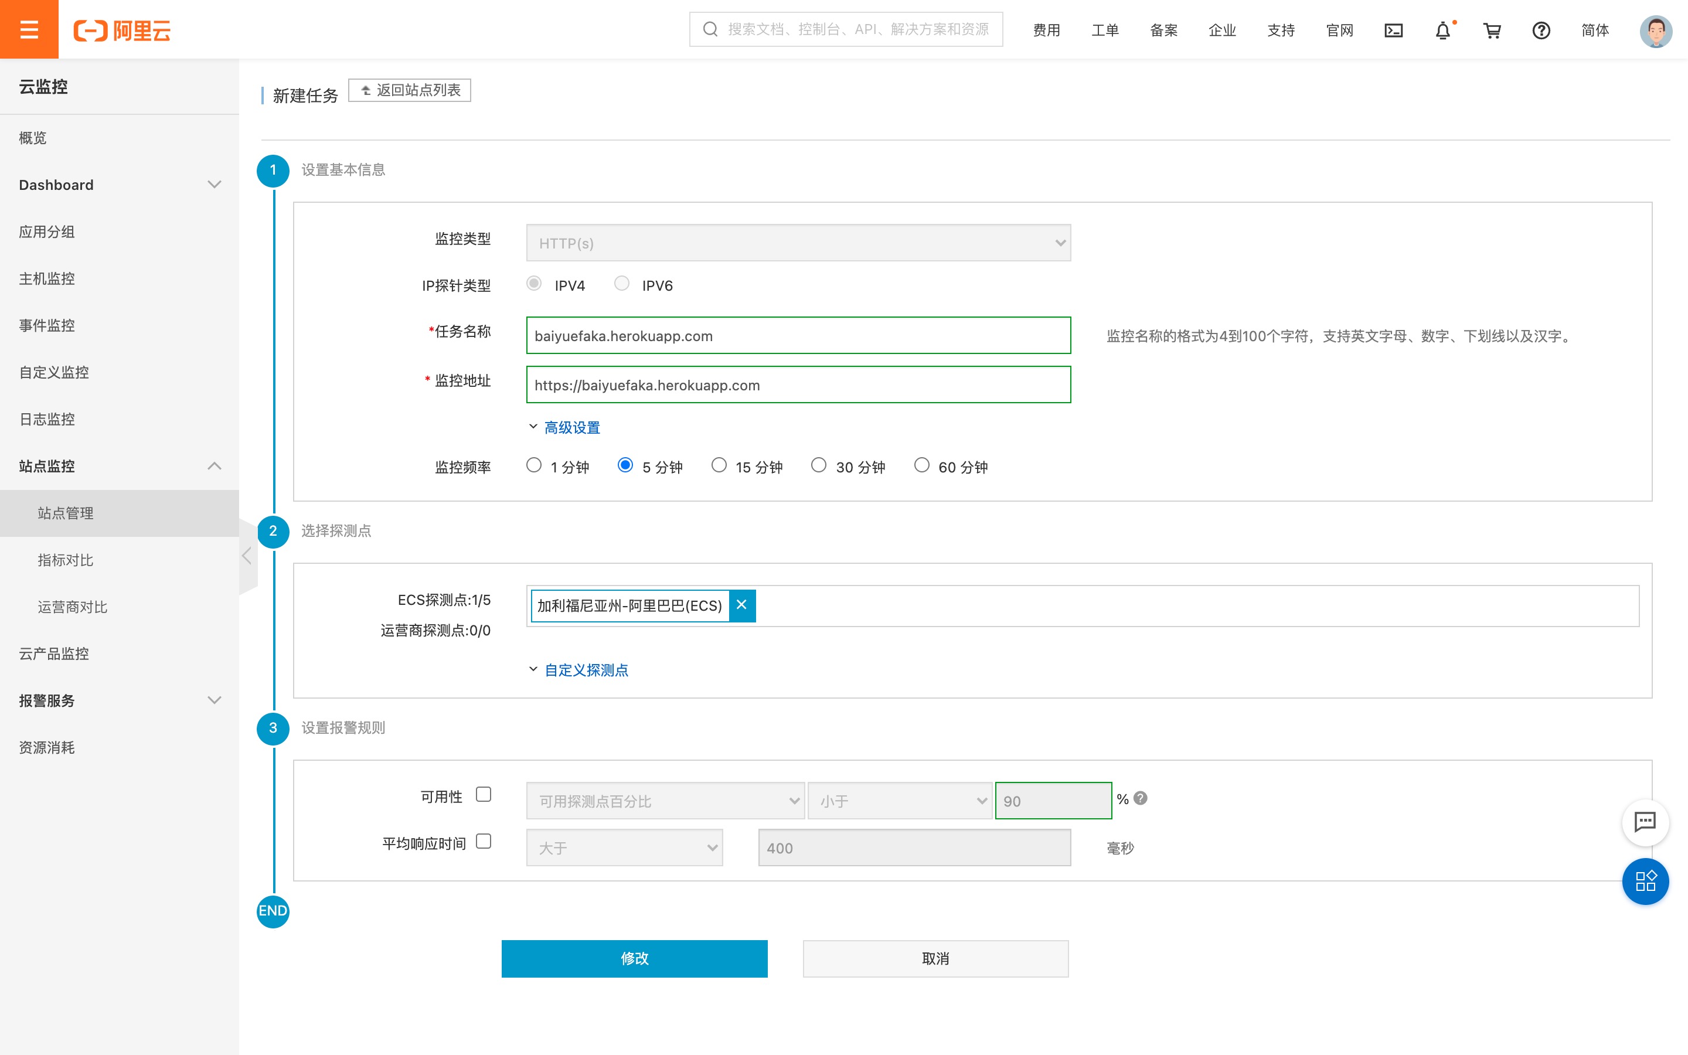Click the blue 修改 button
Screen dimensions: 1688x1055
634,958
